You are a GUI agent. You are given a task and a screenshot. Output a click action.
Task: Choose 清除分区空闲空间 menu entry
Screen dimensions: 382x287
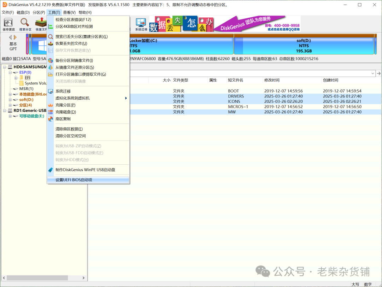tap(88, 136)
